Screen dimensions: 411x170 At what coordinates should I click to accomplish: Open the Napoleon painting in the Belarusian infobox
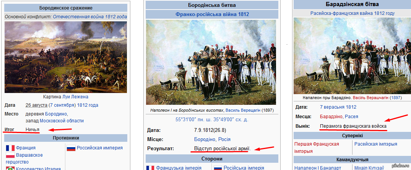(x=352, y=56)
